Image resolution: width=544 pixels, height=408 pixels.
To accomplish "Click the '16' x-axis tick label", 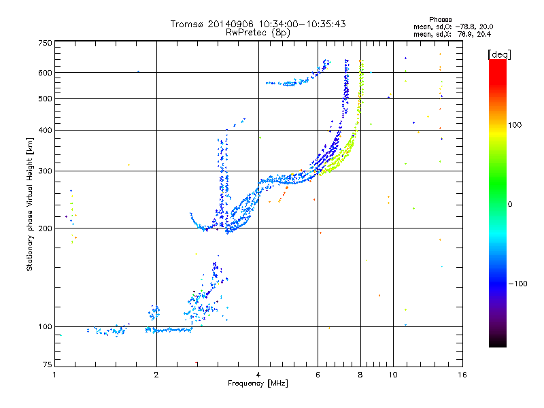I will 462,375.
